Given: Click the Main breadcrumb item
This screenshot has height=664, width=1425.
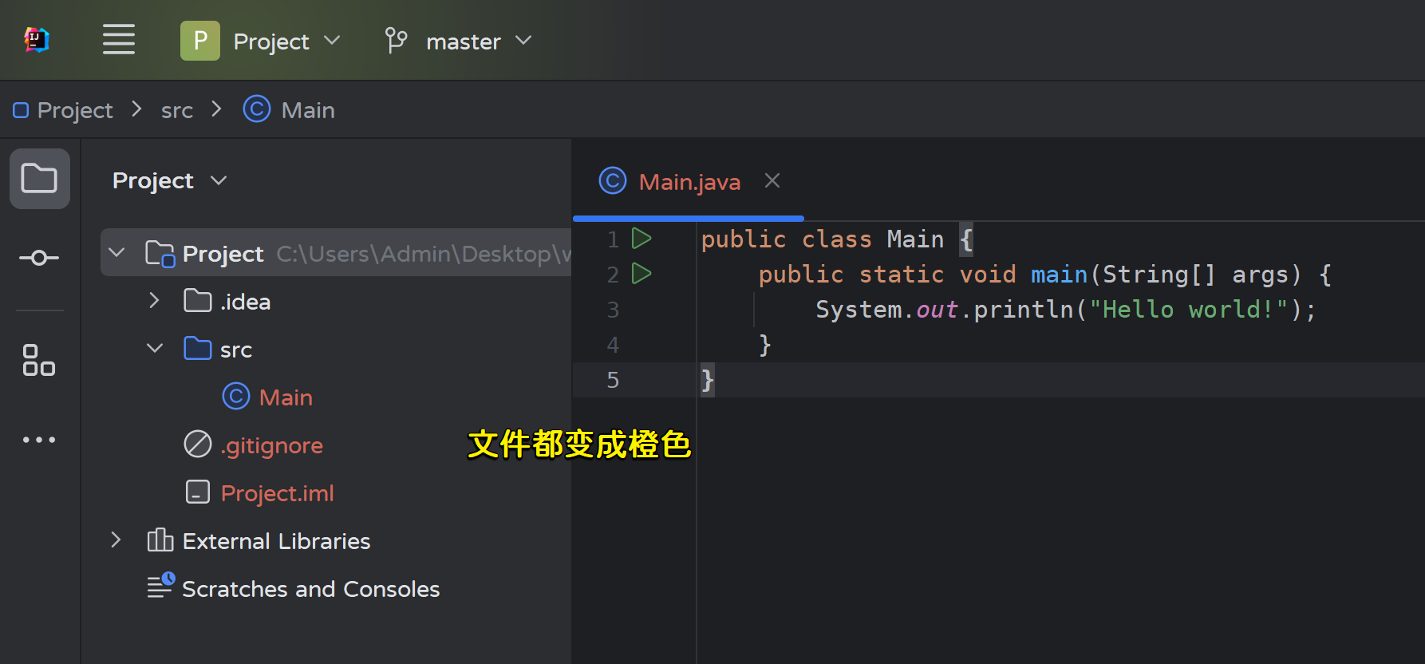Looking at the screenshot, I should [x=307, y=110].
